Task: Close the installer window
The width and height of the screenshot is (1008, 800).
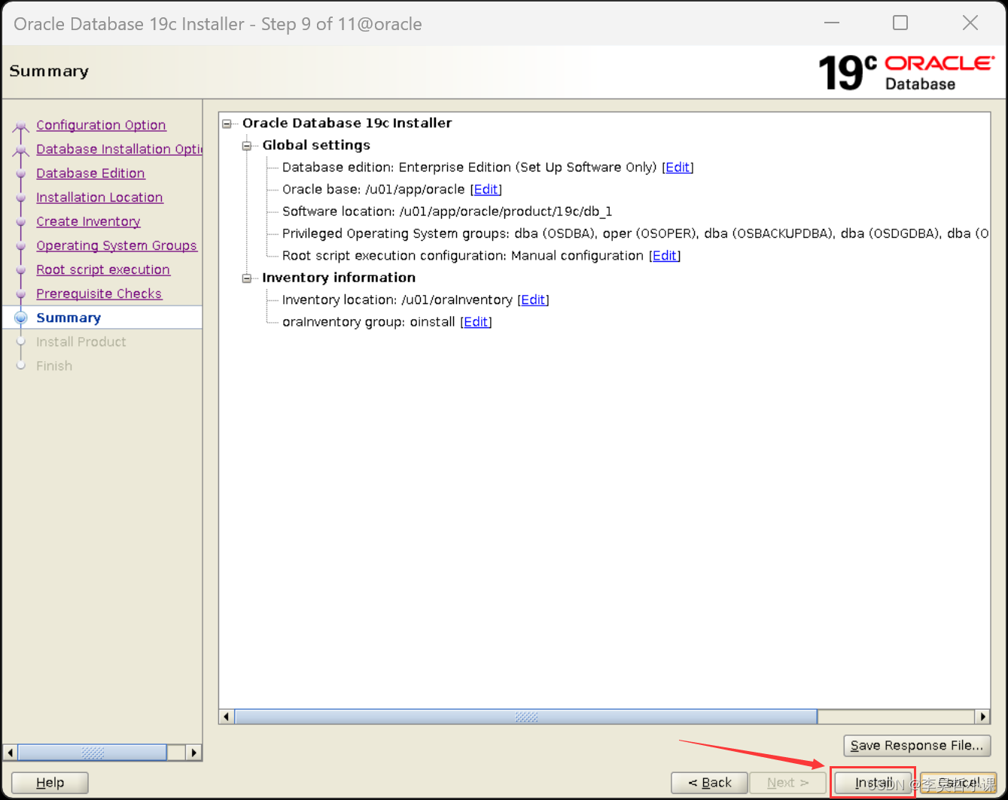Action: [x=970, y=23]
